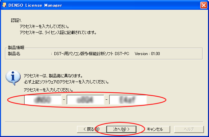Click the blue information speech-bubble icon

tap(13, 78)
